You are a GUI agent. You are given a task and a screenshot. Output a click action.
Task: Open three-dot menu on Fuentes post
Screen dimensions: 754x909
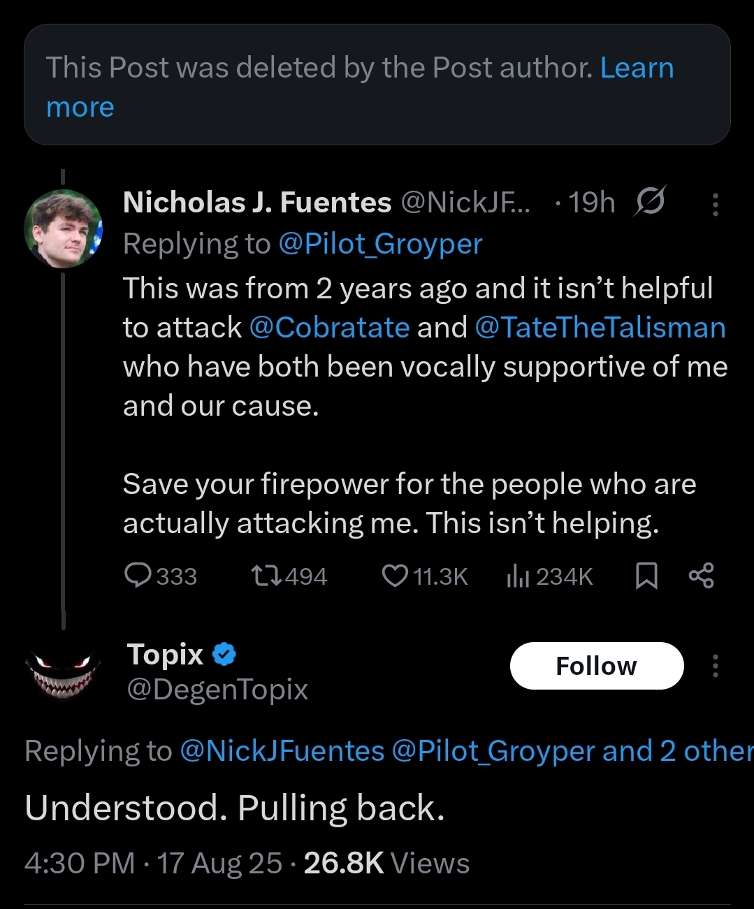click(x=715, y=204)
